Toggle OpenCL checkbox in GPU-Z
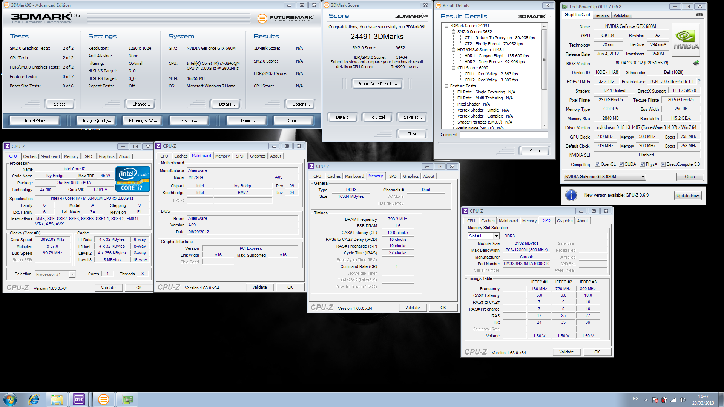 point(597,164)
